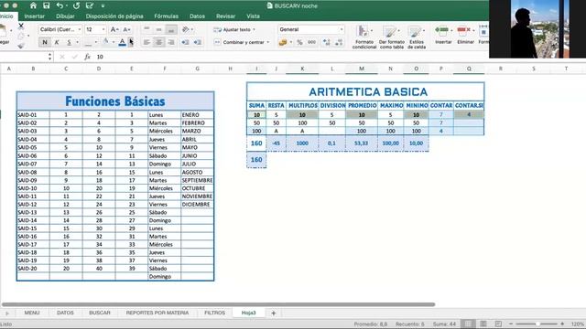The width and height of the screenshot is (586, 329).
Task: Switch to Page Layout view in status bar
Action: (x=483, y=324)
